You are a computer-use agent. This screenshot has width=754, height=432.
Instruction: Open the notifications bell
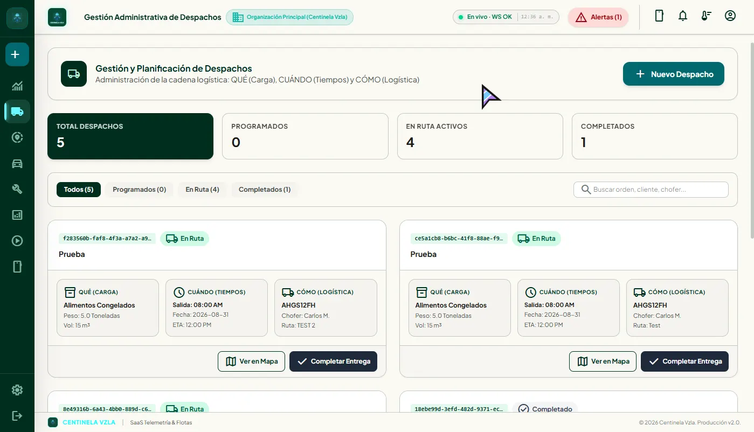click(683, 16)
